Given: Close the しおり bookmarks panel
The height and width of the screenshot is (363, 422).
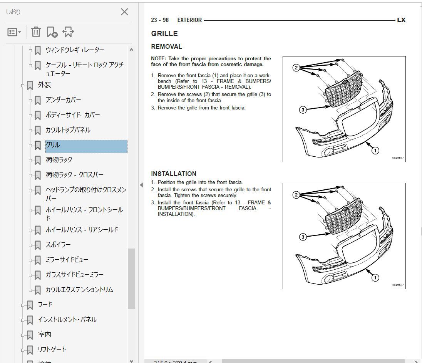Looking at the screenshot, I should coord(124,12).
